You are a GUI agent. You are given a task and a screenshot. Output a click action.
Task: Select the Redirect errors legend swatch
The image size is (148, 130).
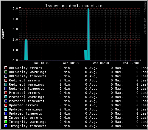tap(6, 80)
